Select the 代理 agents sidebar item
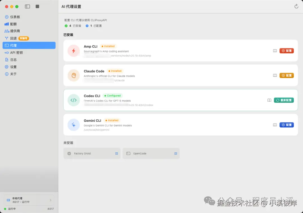Viewport: 303px width, 213px height. 29,45
